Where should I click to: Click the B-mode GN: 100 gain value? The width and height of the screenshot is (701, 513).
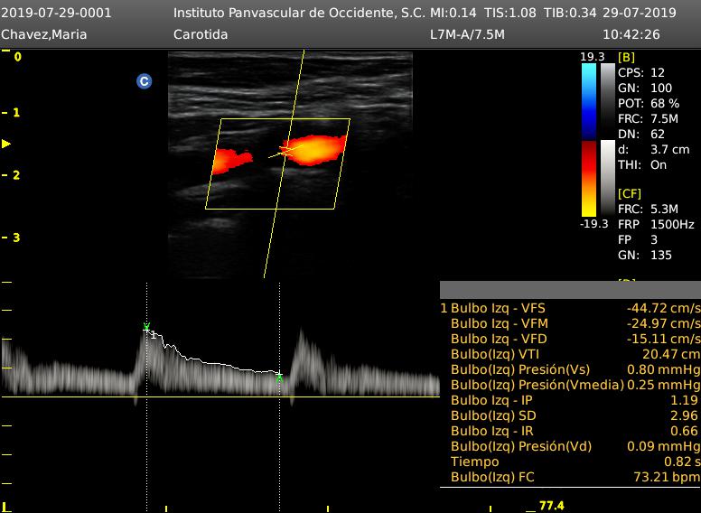point(645,88)
